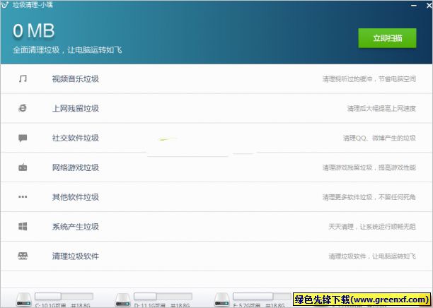Click the Windows logo icon for 系统产生垃圾
The image size is (433, 308).
tap(23, 227)
